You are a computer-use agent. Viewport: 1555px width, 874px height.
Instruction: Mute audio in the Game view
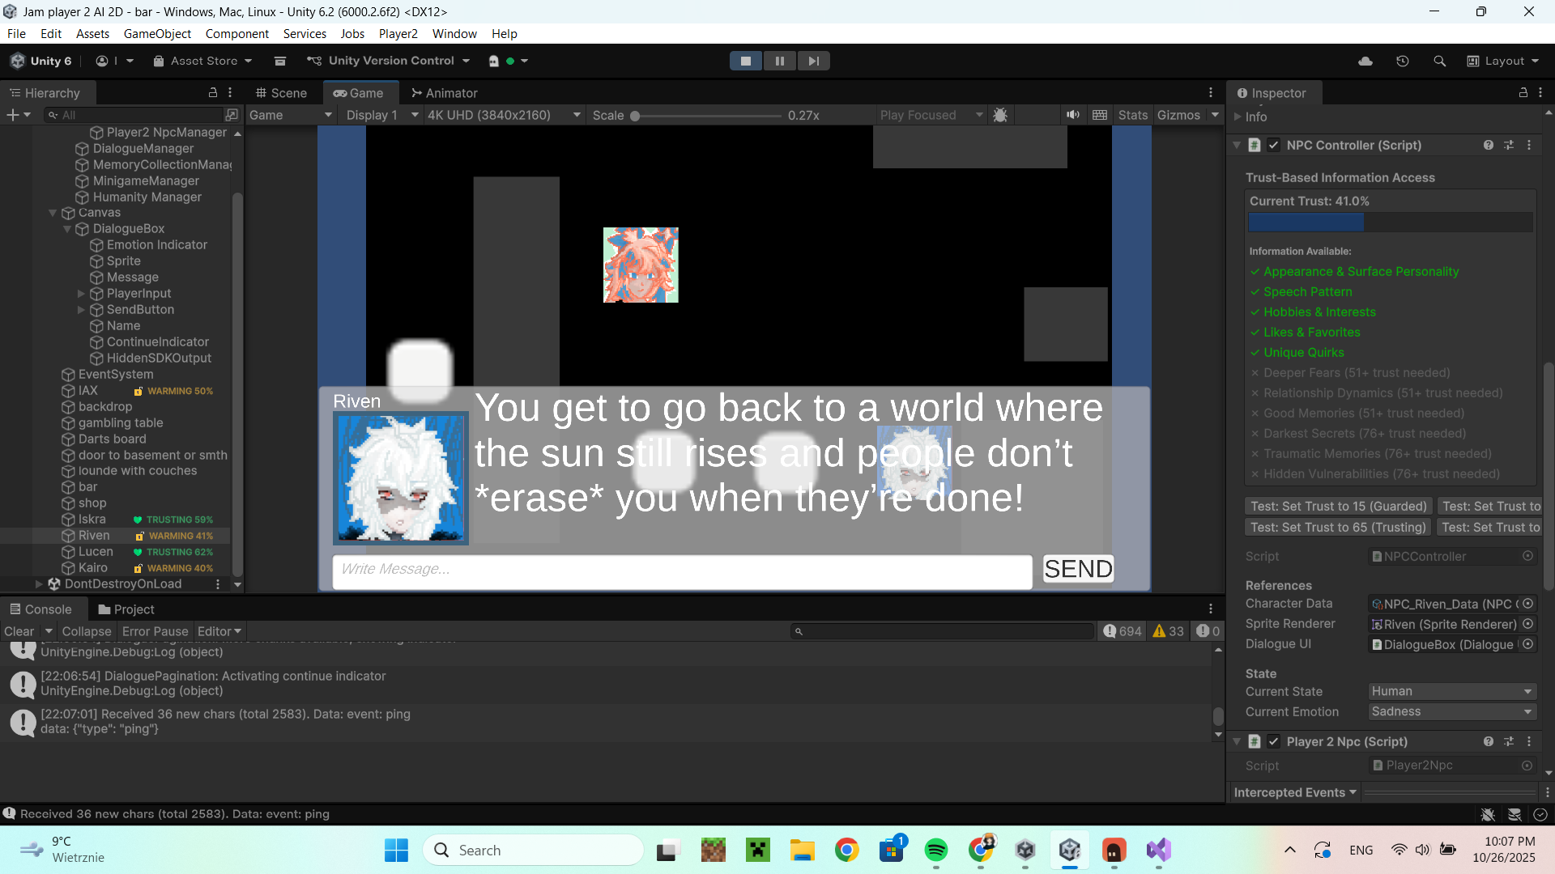click(1072, 115)
